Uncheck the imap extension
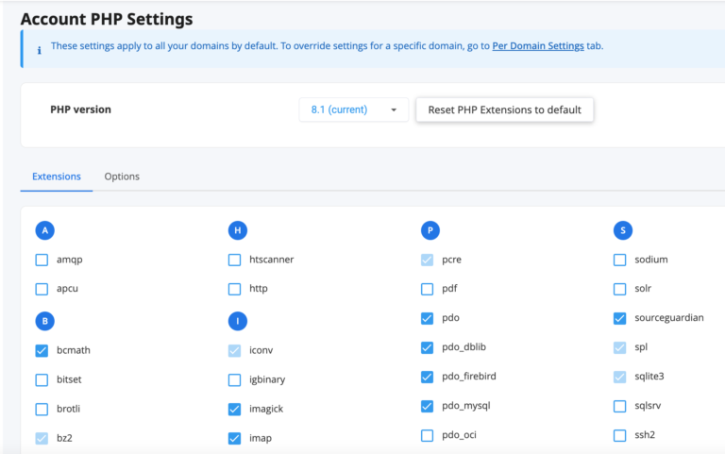Viewport: 725px width, 454px height. [234, 438]
